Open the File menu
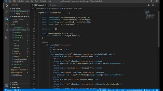The image size is (163, 91). pyautogui.click(x=10, y=1)
